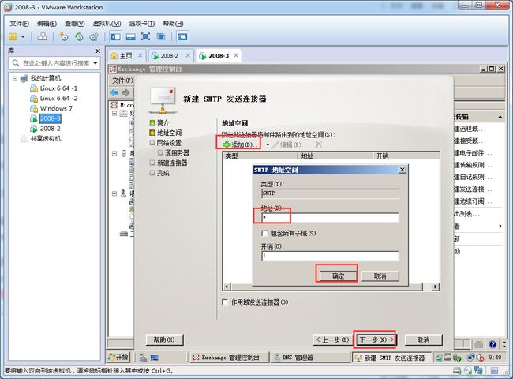The height and width of the screenshot is (379, 513).
Task: Click the 开销 column header
Action: pyautogui.click(x=406, y=156)
